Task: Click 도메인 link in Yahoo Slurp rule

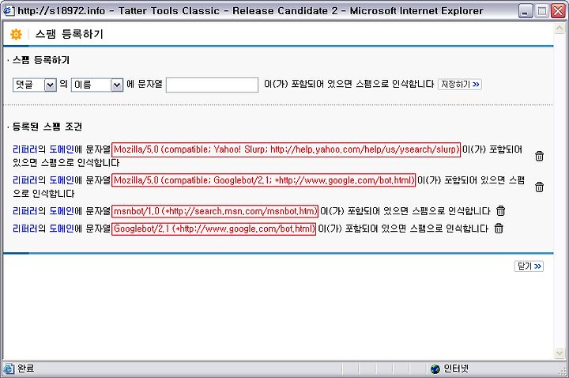Action: 62,149
